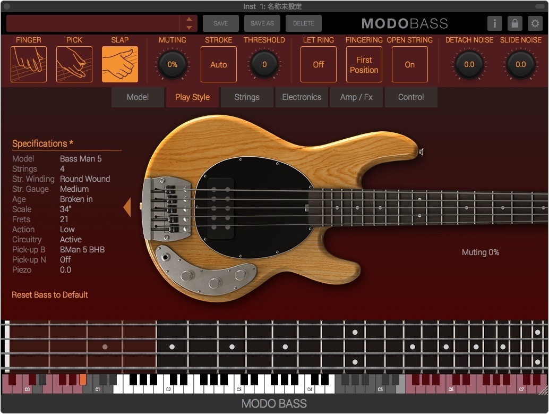549x414 pixels.
Task: Click the Piezo 0.0 value
Action: click(x=65, y=270)
